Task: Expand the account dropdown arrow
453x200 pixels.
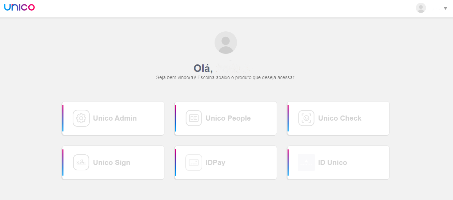Action: (445, 8)
